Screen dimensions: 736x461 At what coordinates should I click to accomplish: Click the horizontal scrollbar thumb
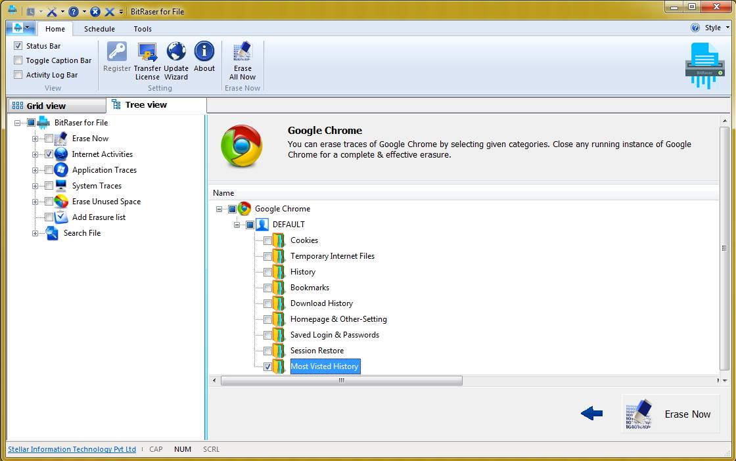click(x=341, y=380)
